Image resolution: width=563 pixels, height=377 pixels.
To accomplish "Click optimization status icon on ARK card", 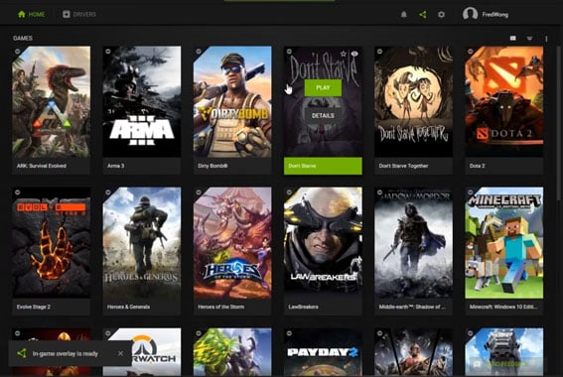I will 17,52.
